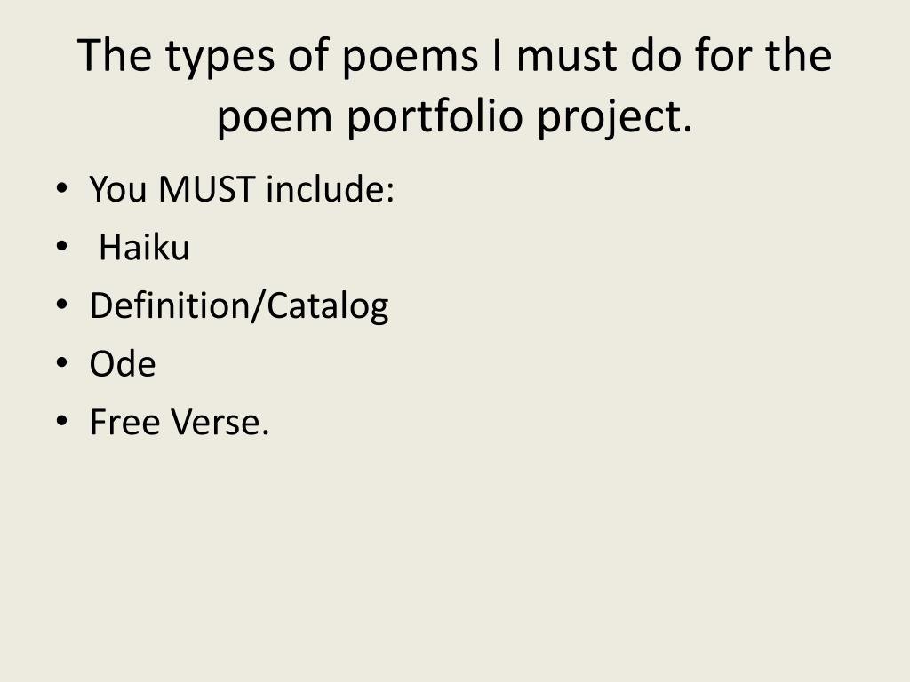This screenshot has width=910, height=682.
Task: Click the bullet marker before Free Verse
Action: coord(62,421)
